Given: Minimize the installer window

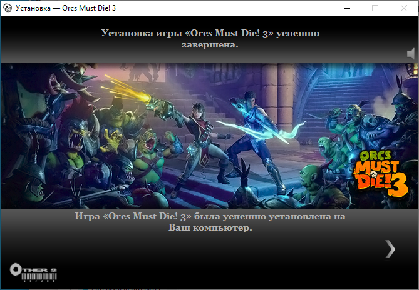Looking at the screenshot, I should 347,8.
